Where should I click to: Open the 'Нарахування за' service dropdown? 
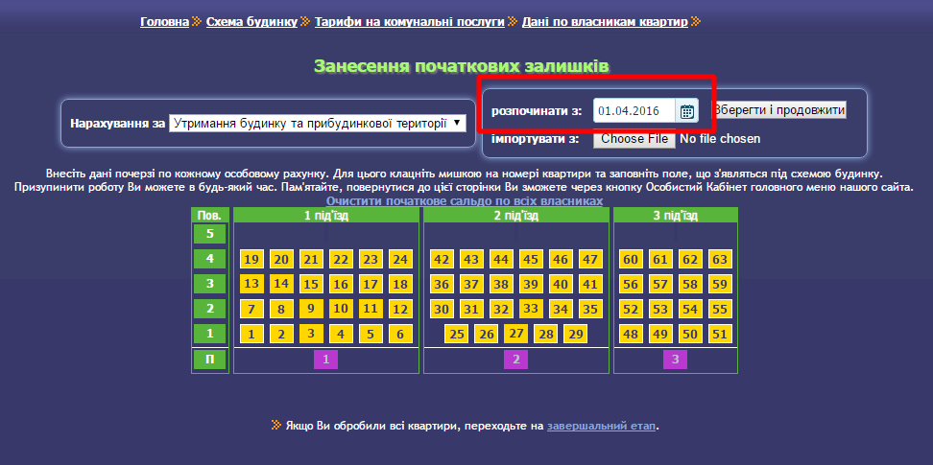pos(317,124)
